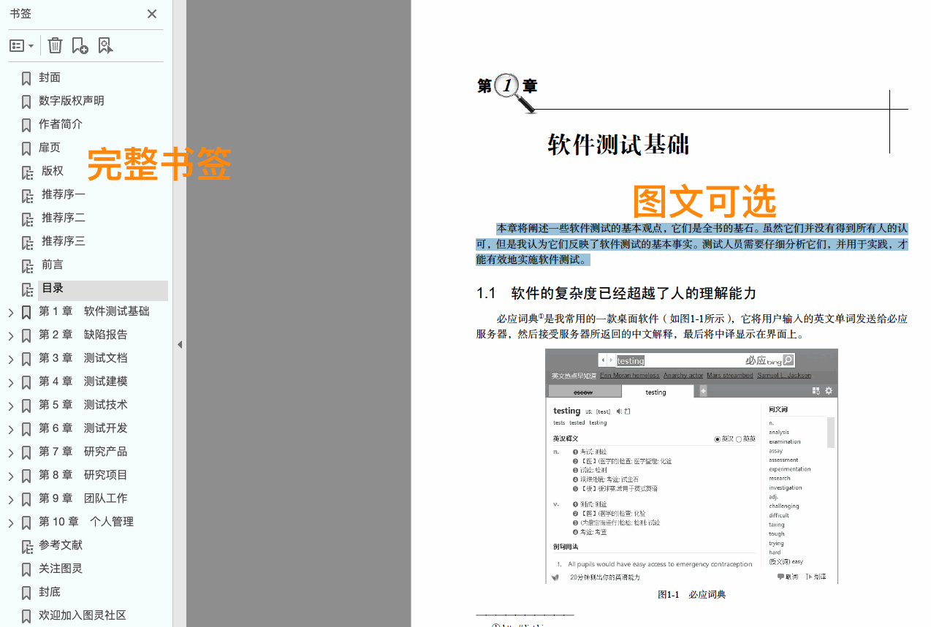Screen dimensions: 931x627
Task: Open the 欢迎加入图灵社区 bookmark
Action: click(x=80, y=615)
